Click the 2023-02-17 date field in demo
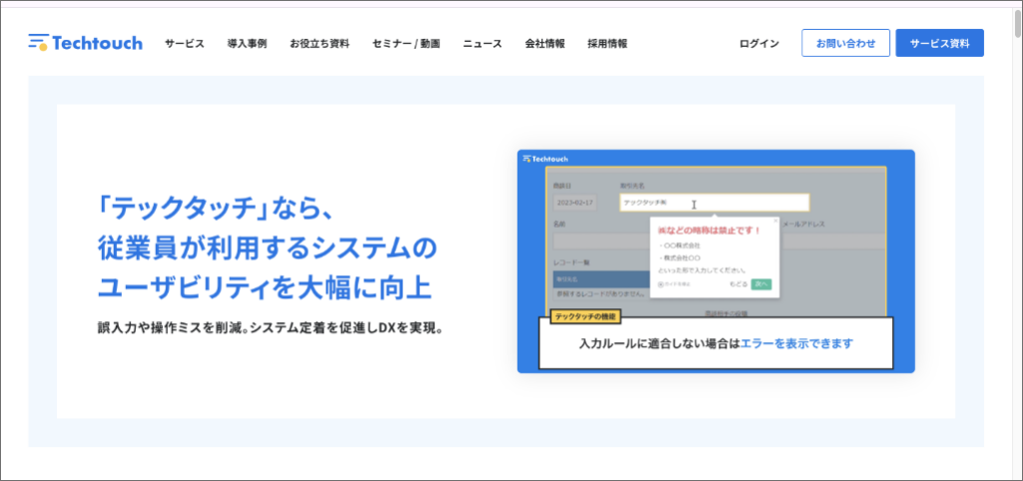1023x481 pixels. pos(574,203)
